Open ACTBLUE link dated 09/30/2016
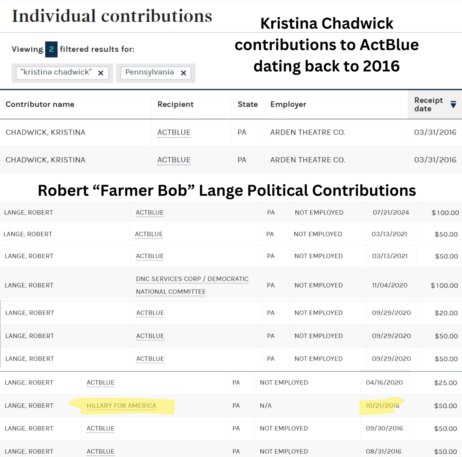462x457 pixels. 100,428
